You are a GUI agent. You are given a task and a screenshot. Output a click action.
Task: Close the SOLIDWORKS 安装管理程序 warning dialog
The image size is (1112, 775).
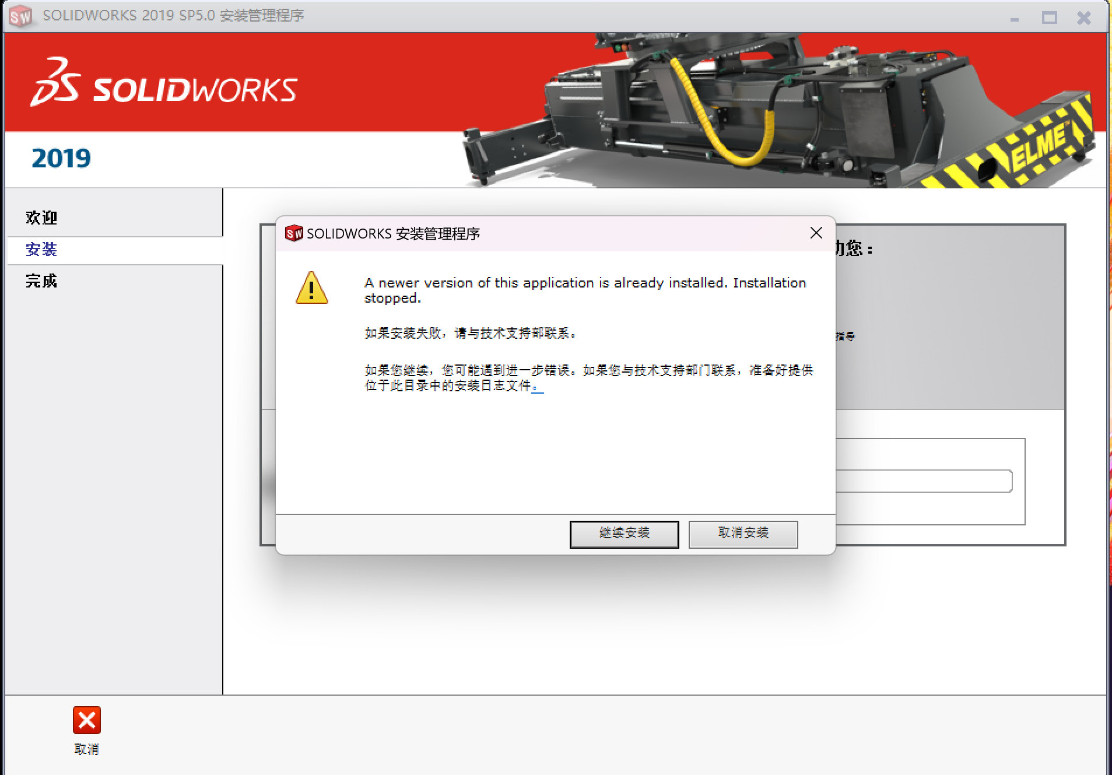click(x=816, y=233)
